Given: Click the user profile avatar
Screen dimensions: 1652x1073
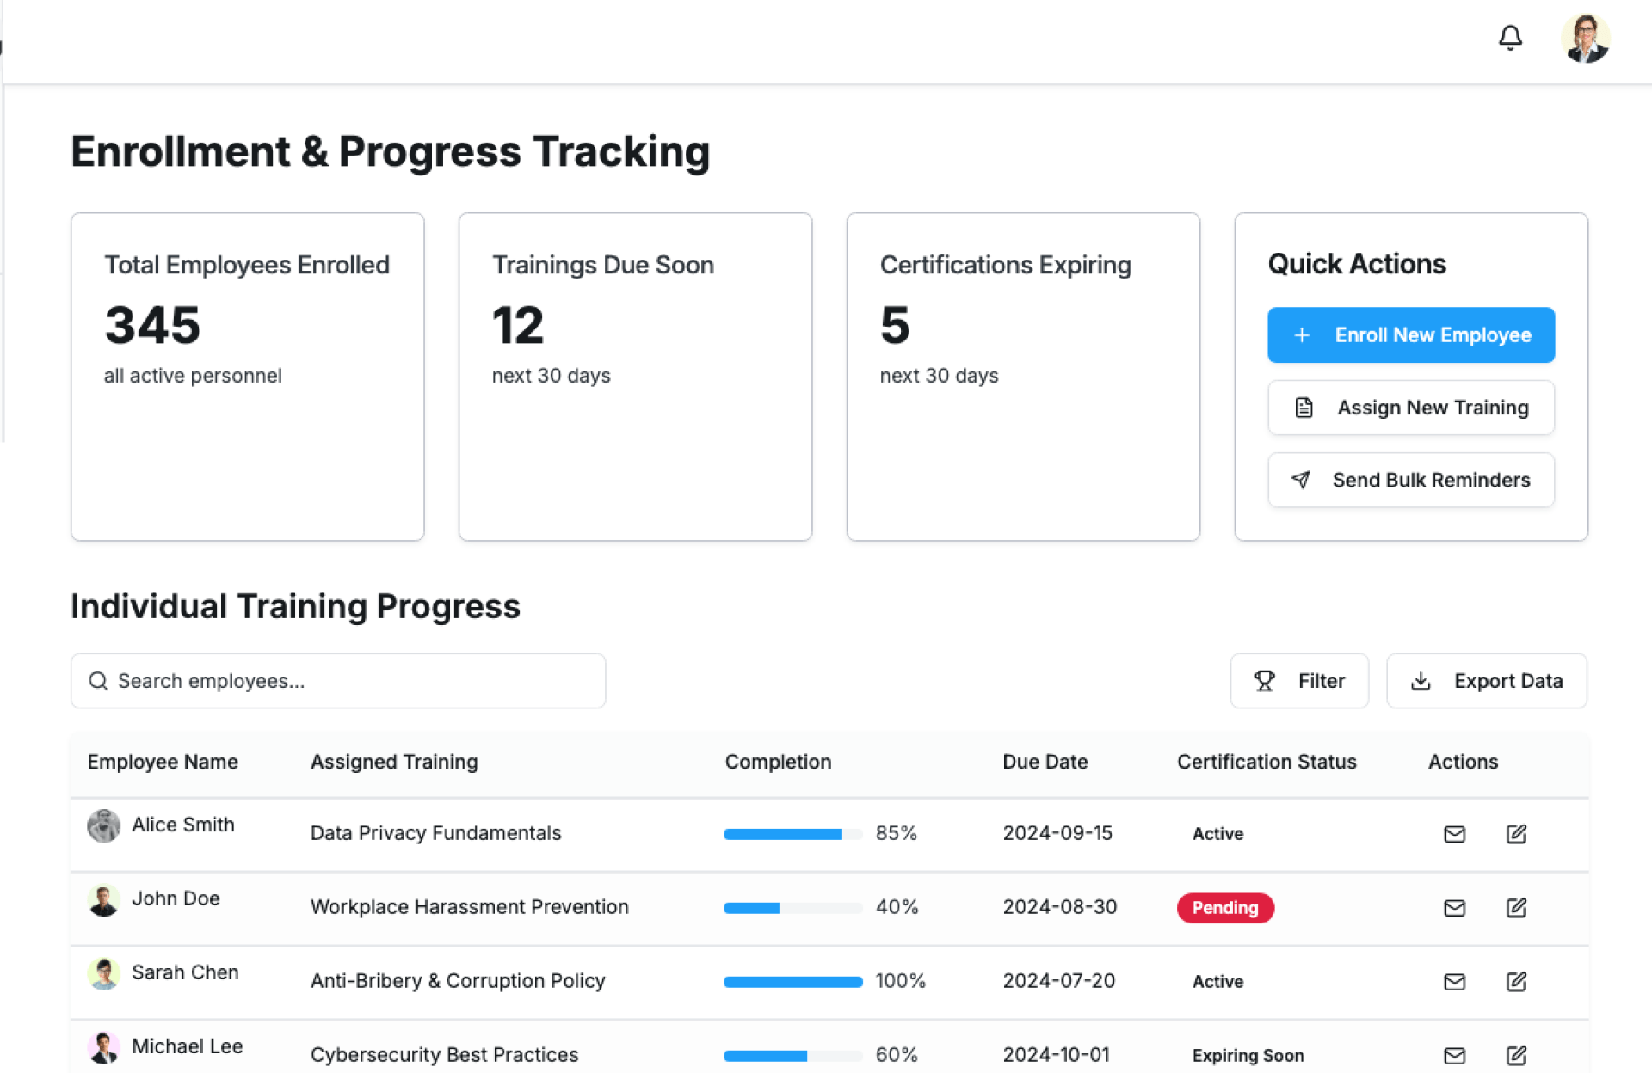Looking at the screenshot, I should click(1585, 39).
